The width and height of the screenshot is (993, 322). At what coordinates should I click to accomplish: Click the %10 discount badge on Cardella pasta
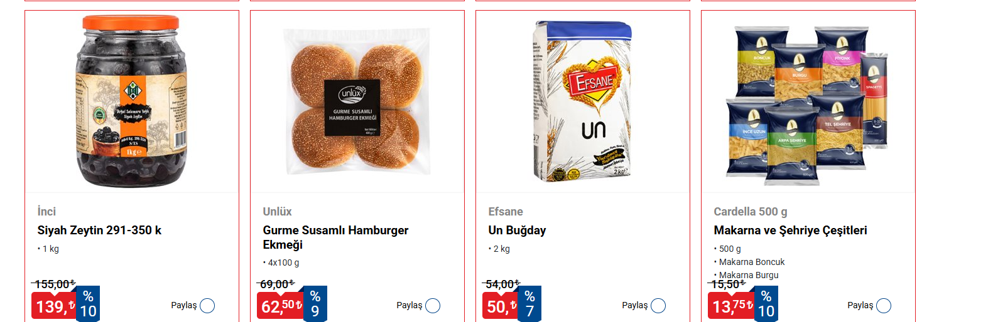click(766, 304)
